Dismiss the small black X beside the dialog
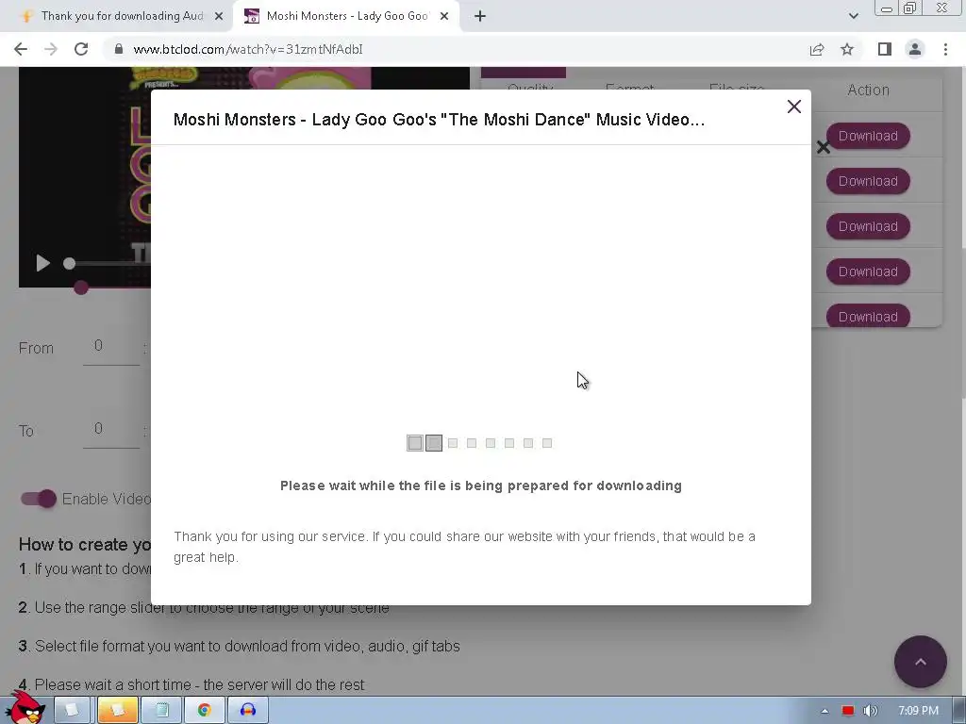 pos(823,147)
